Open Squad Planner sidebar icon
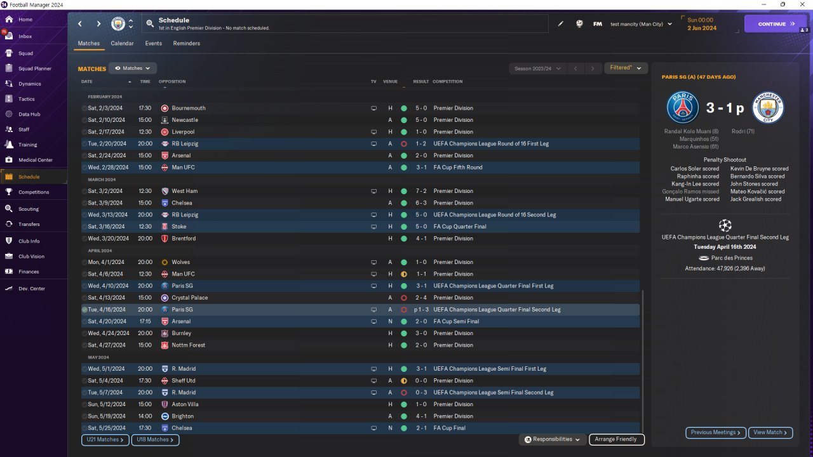The height and width of the screenshot is (457, 813). (x=9, y=69)
